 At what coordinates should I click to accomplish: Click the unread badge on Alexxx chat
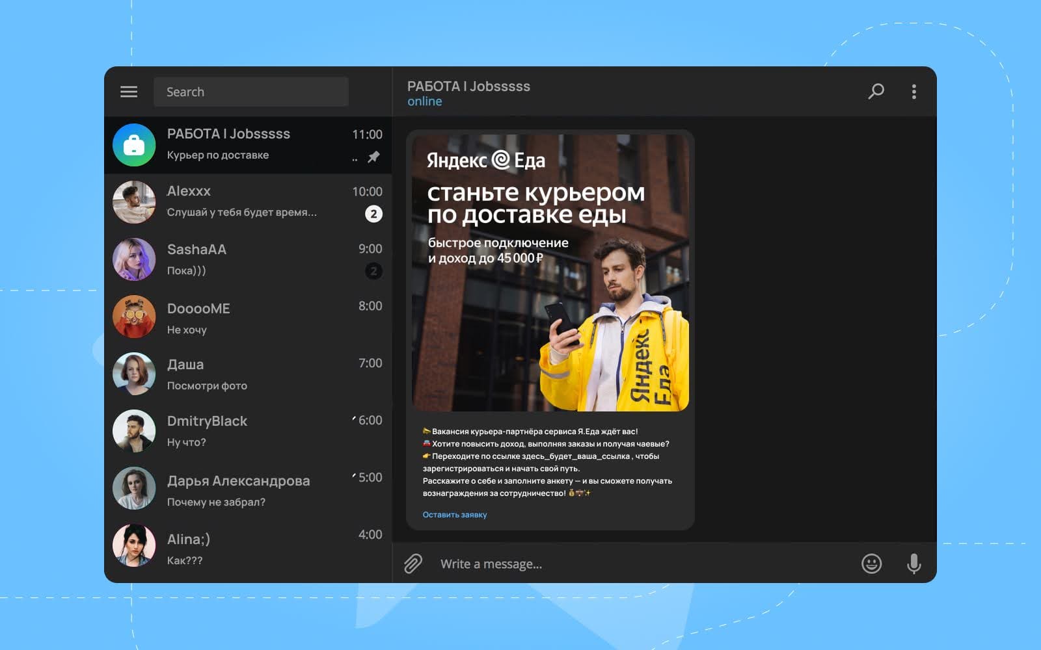[x=373, y=214]
